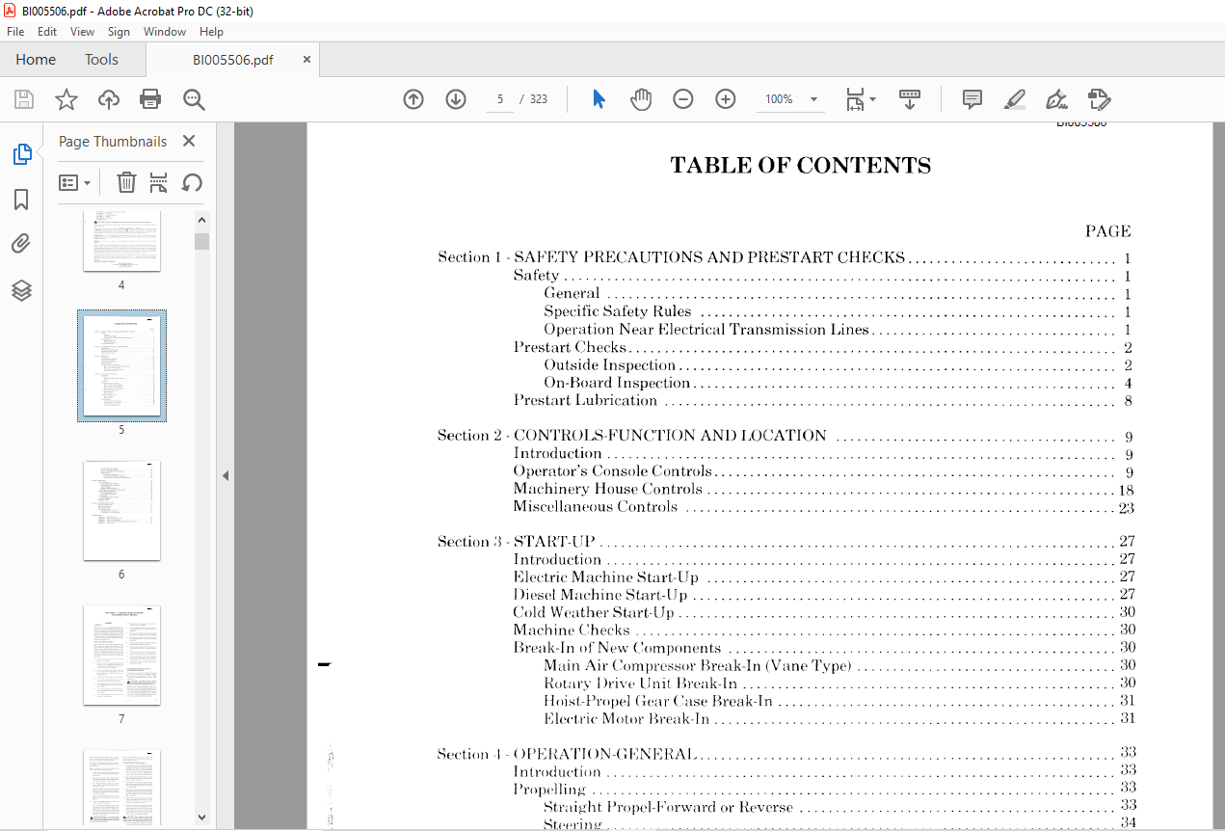1225x831 pixels.
Task: Collapse the navigation pane with the arrow
Action: point(226,475)
